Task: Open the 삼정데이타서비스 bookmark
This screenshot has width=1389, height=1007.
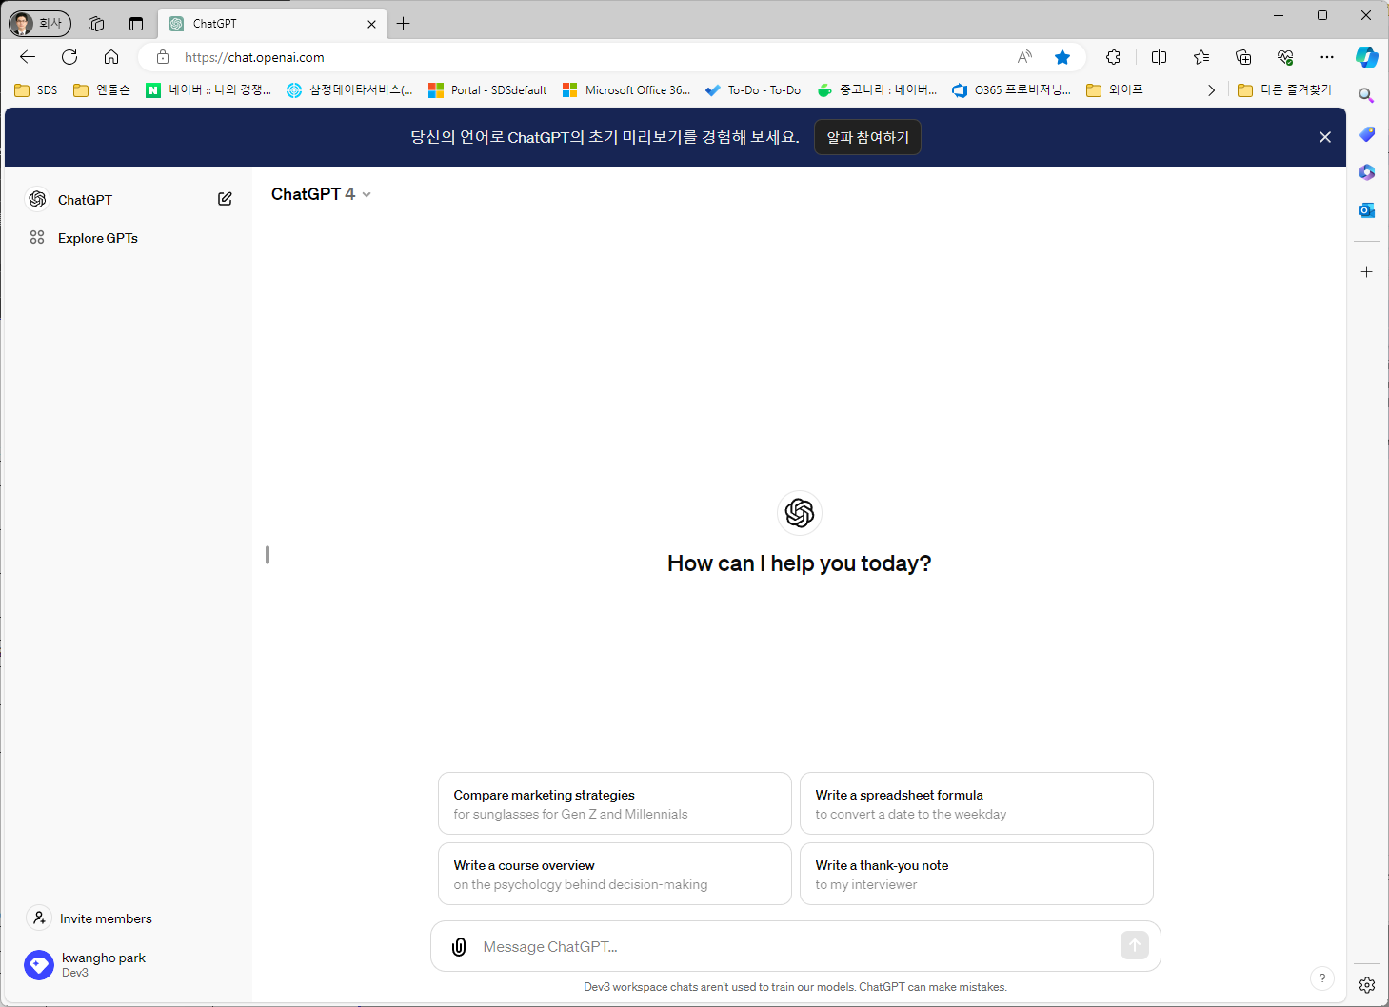Action: coord(349,90)
